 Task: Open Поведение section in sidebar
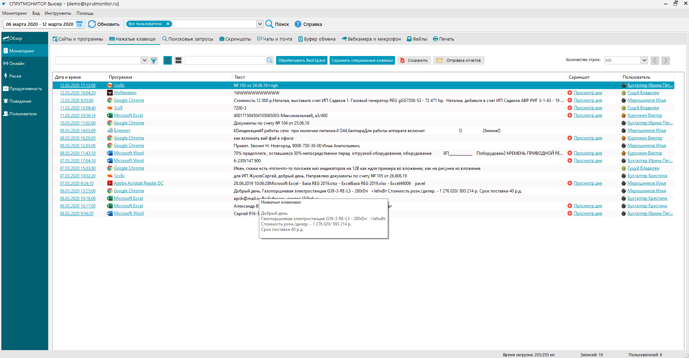click(x=25, y=101)
